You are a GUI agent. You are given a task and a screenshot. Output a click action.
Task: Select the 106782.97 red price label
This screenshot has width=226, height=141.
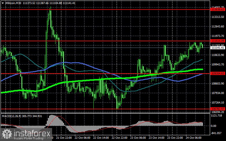click(218, 109)
